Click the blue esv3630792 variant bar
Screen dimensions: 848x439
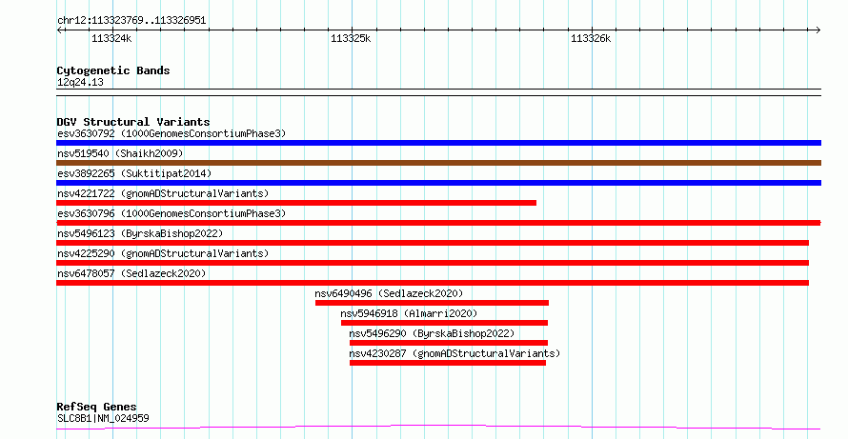point(438,143)
